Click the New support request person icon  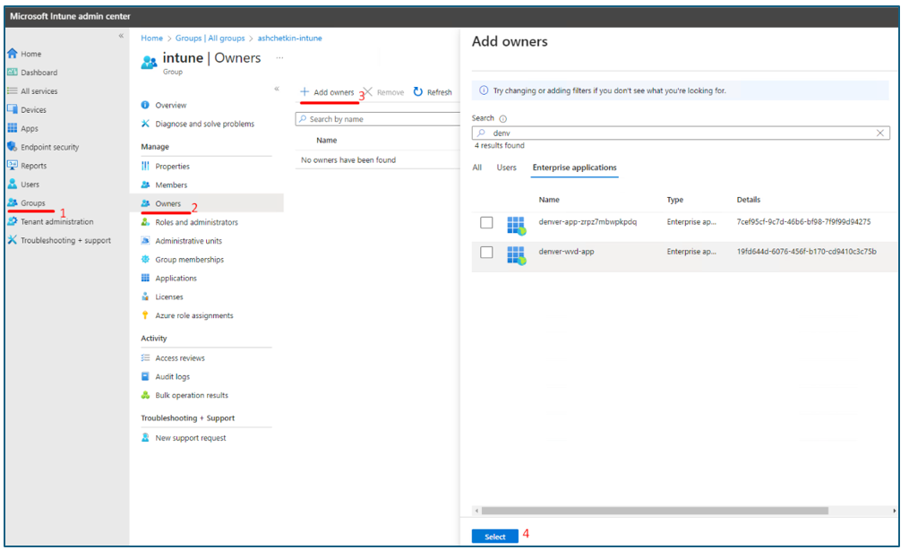[145, 437]
